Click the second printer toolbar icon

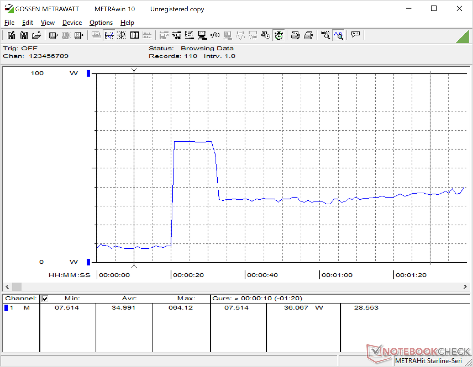(x=308, y=35)
